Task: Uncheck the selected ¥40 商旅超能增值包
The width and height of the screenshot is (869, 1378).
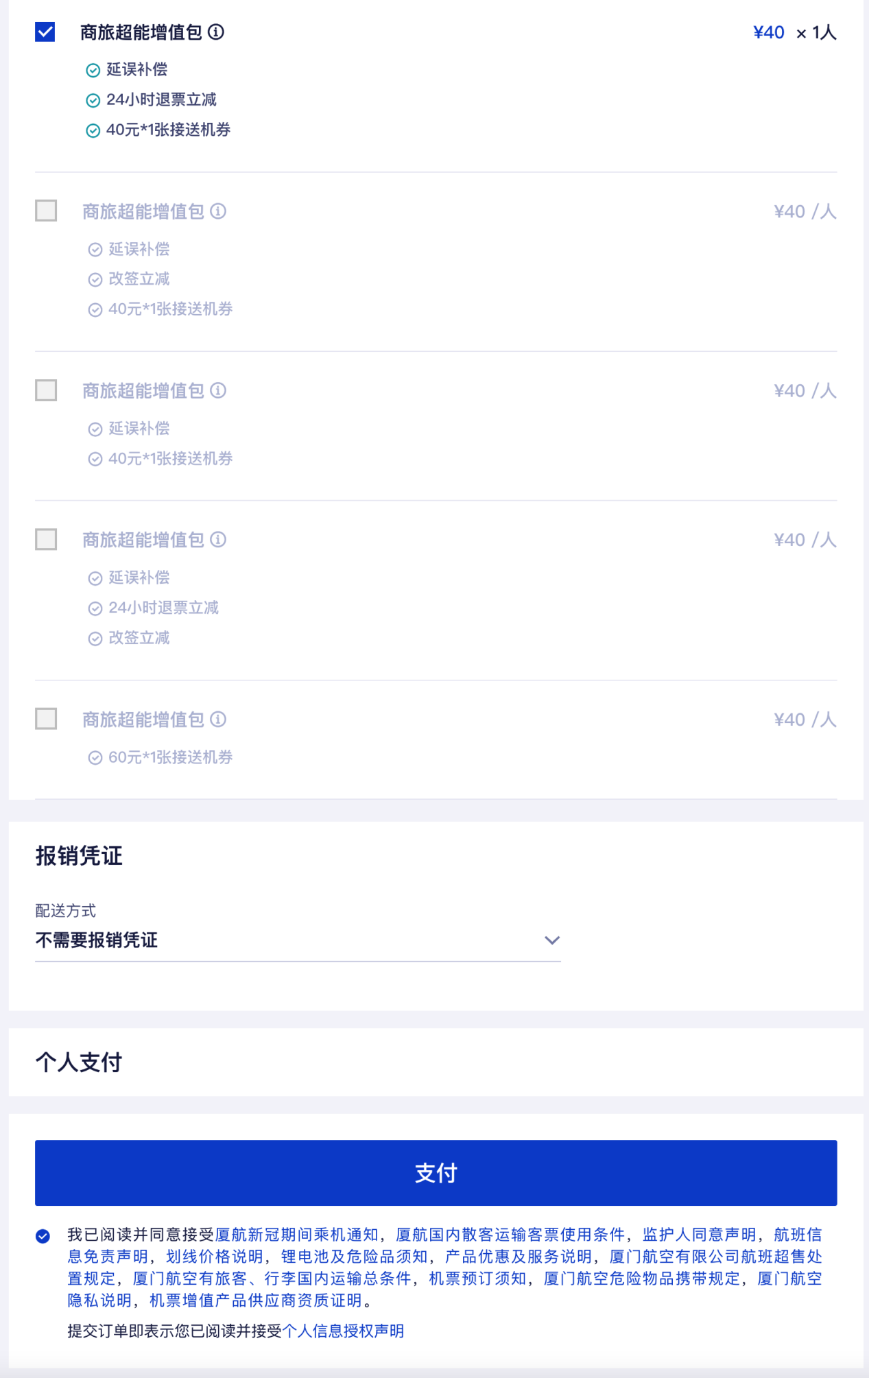Action: click(x=45, y=32)
